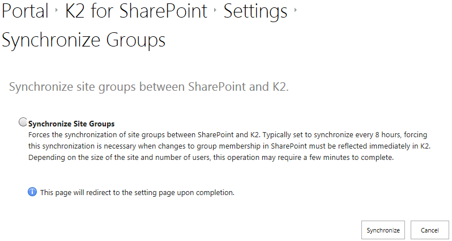Click the description line starting with Forces
The image size is (452, 241).
tap(228, 135)
